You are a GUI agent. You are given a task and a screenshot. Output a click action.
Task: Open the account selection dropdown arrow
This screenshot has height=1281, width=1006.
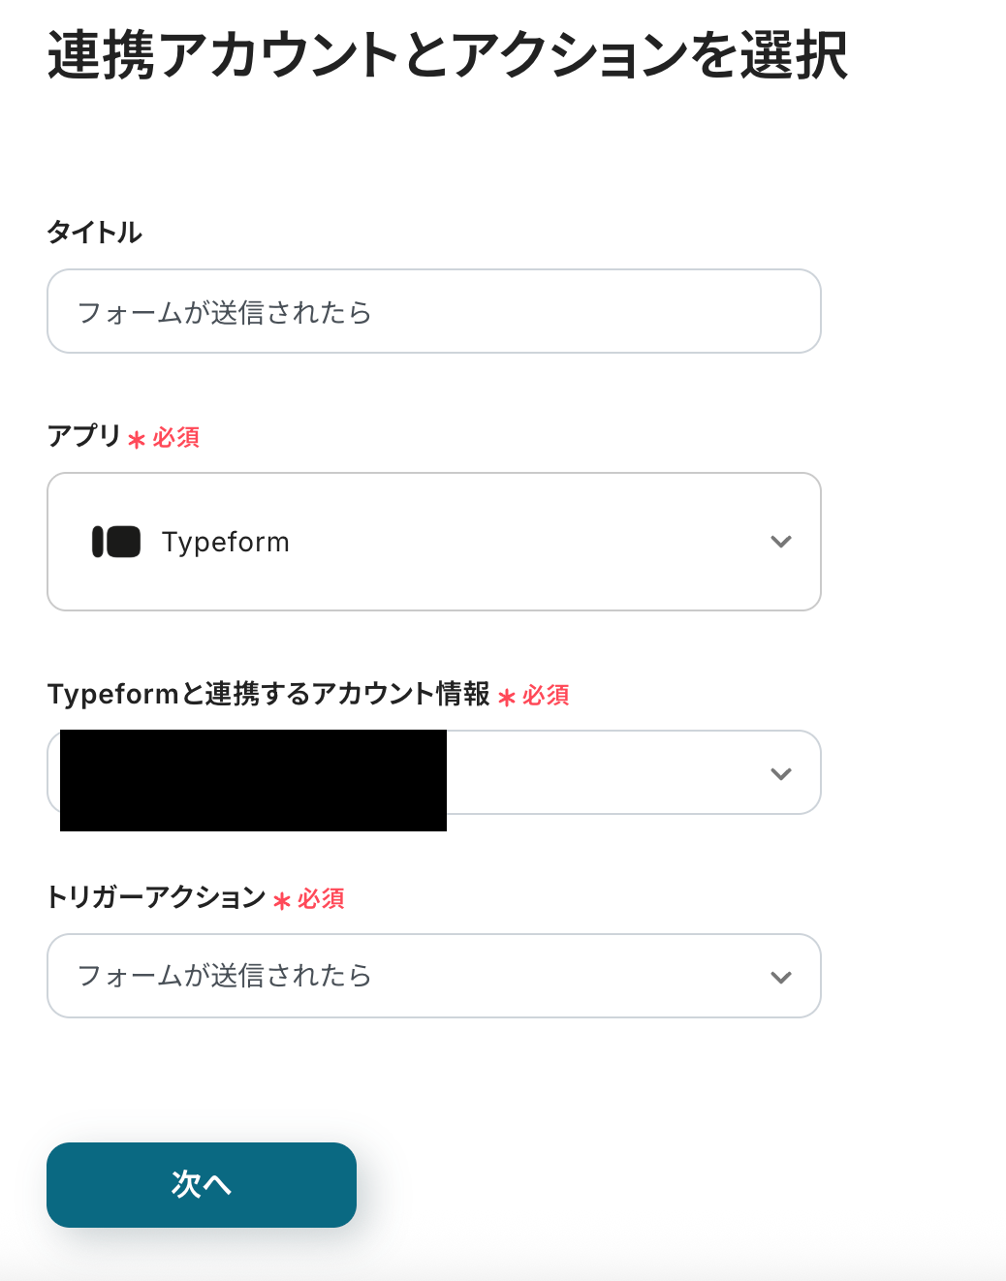[780, 773]
